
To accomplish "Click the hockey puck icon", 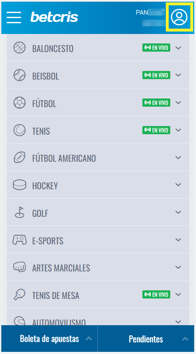I will point(20,185).
